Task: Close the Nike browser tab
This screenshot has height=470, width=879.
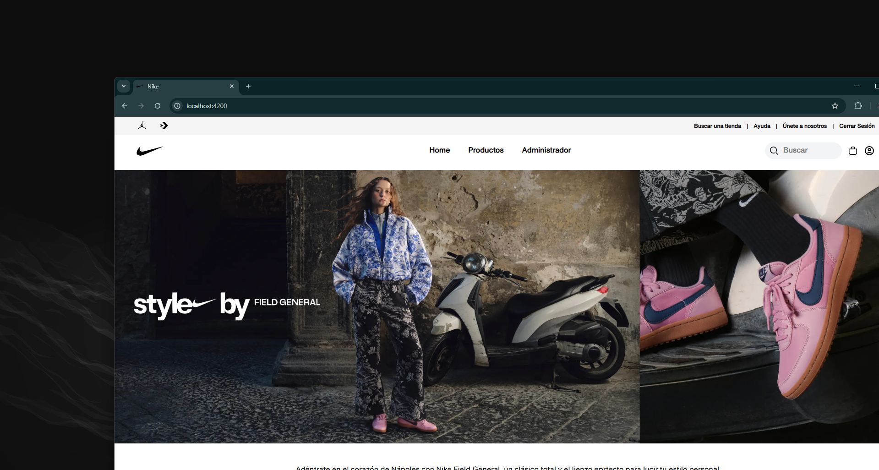Action: point(232,86)
